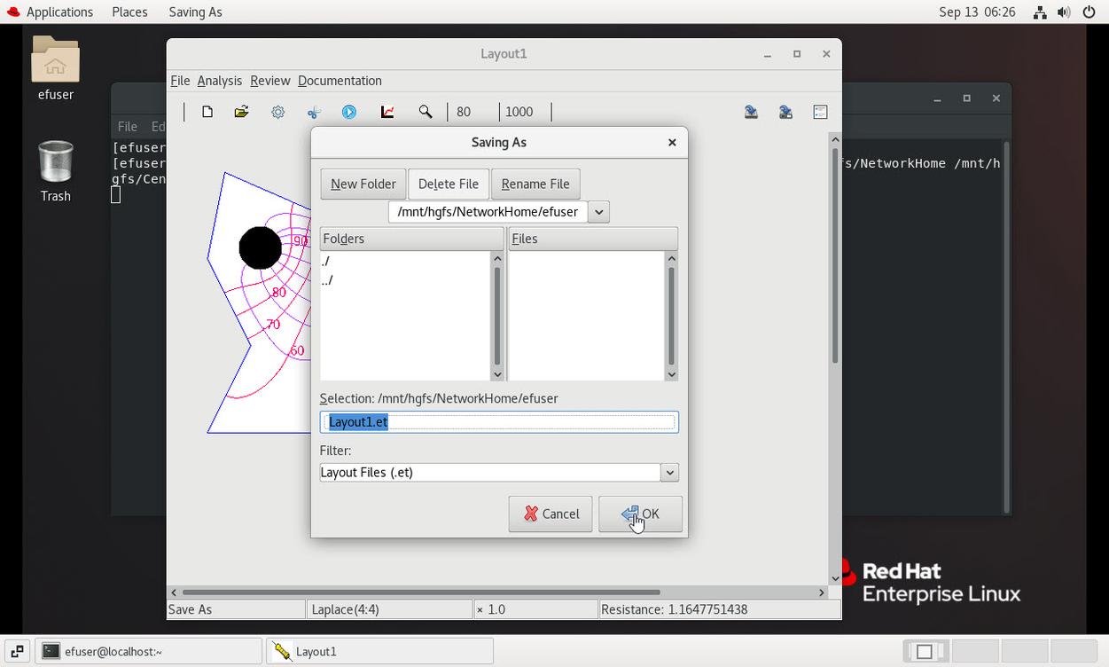Click the New Folder button
The image size is (1109, 667).
coord(363,184)
